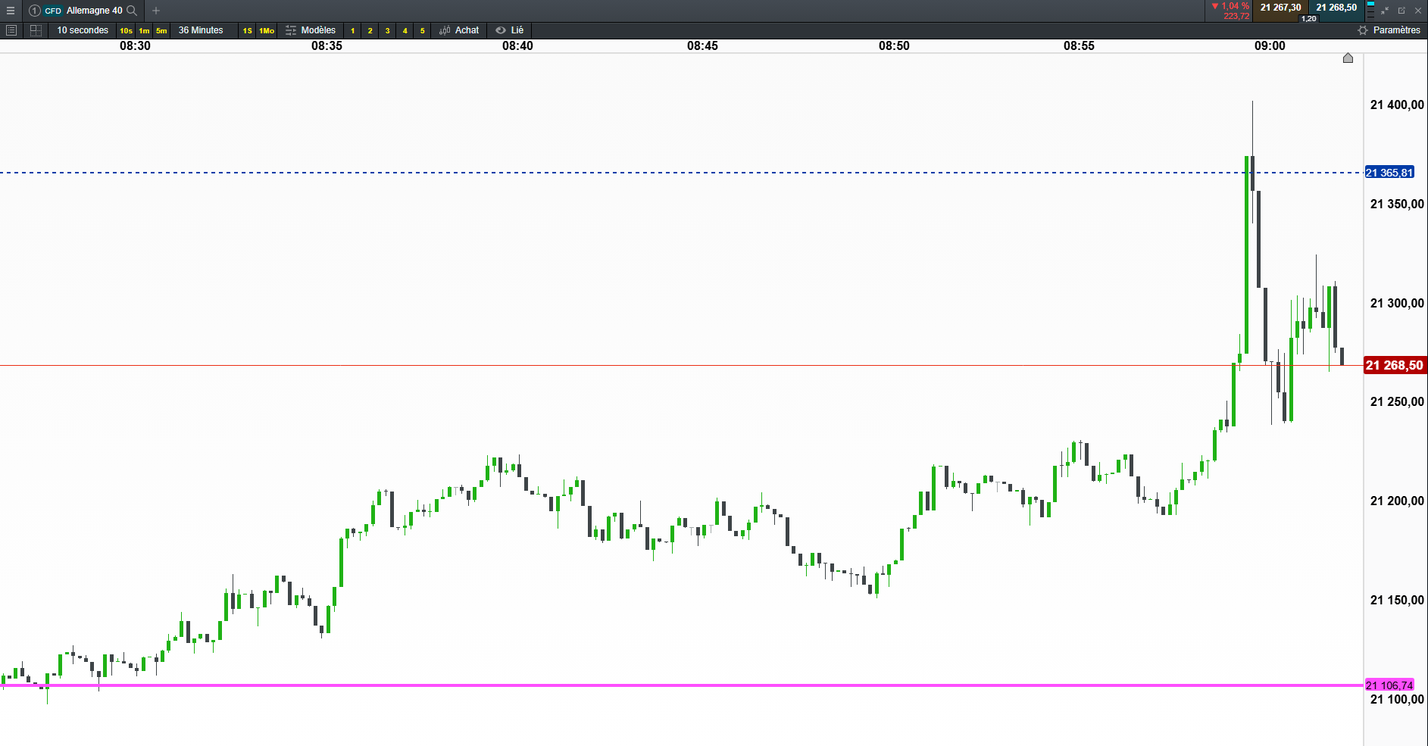Open the hamburger main menu

point(11,11)
